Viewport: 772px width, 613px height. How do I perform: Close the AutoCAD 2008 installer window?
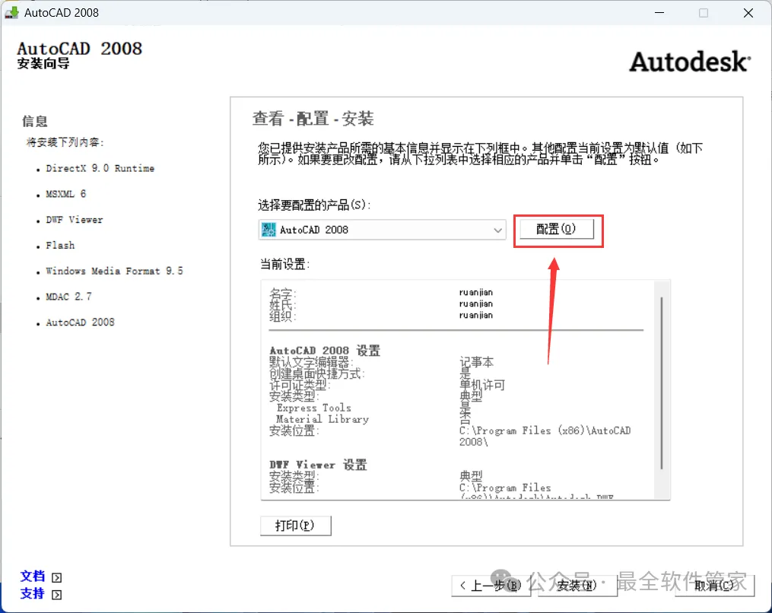tap(748, 13)
